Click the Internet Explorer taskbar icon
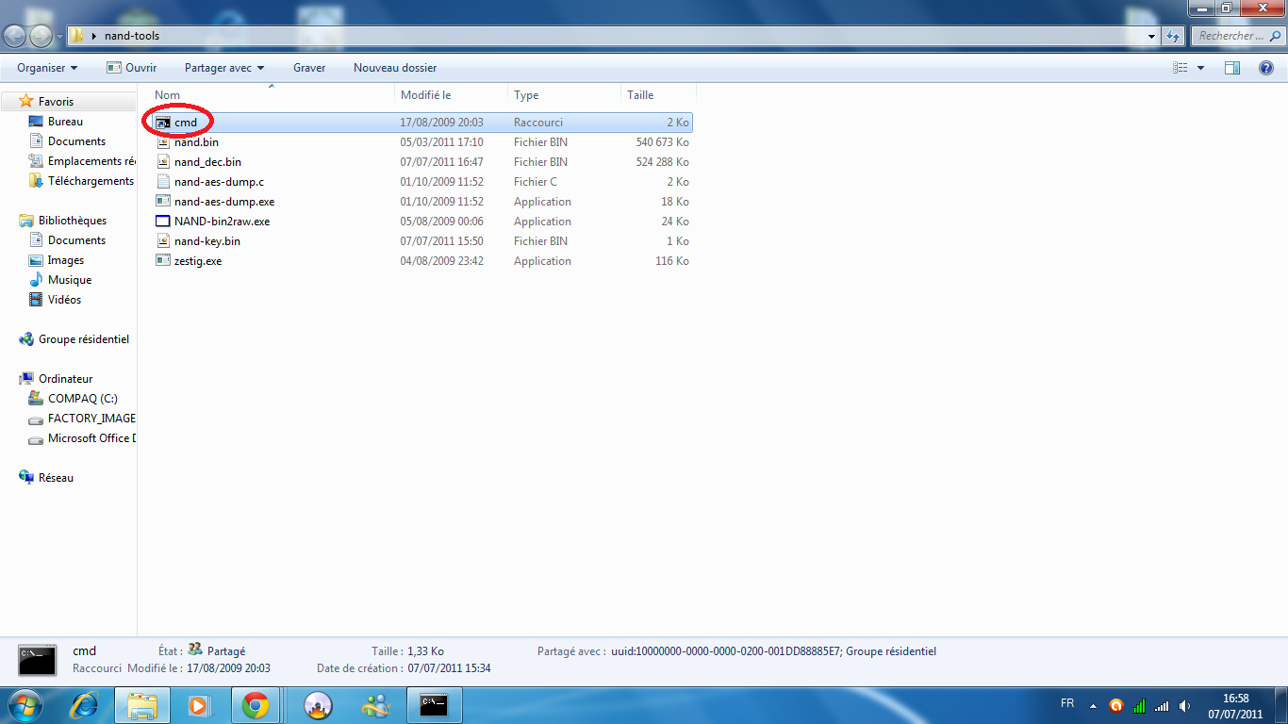 coord(86,704)
